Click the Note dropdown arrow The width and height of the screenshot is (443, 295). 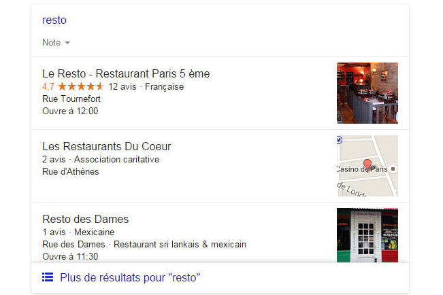click(x=67, y=43)
